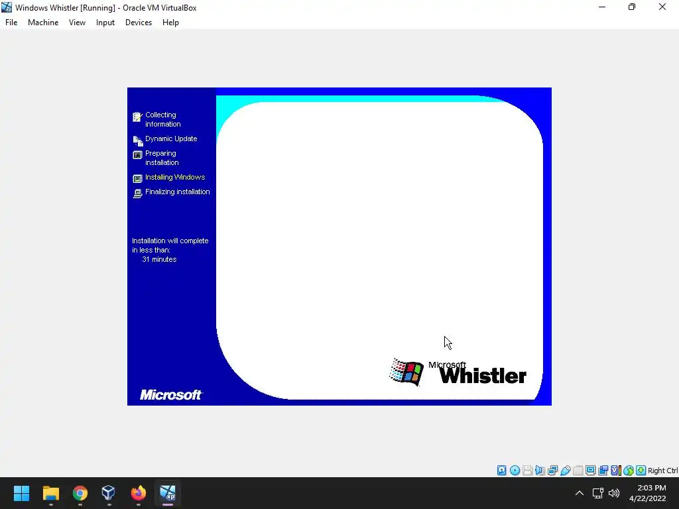Click the 'Collecting information' text
679x509 pixels.
click(x=163, y=119)
